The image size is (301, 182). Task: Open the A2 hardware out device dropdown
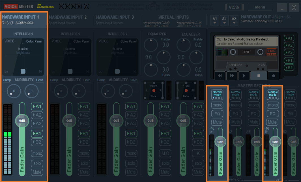pos(224,20)
